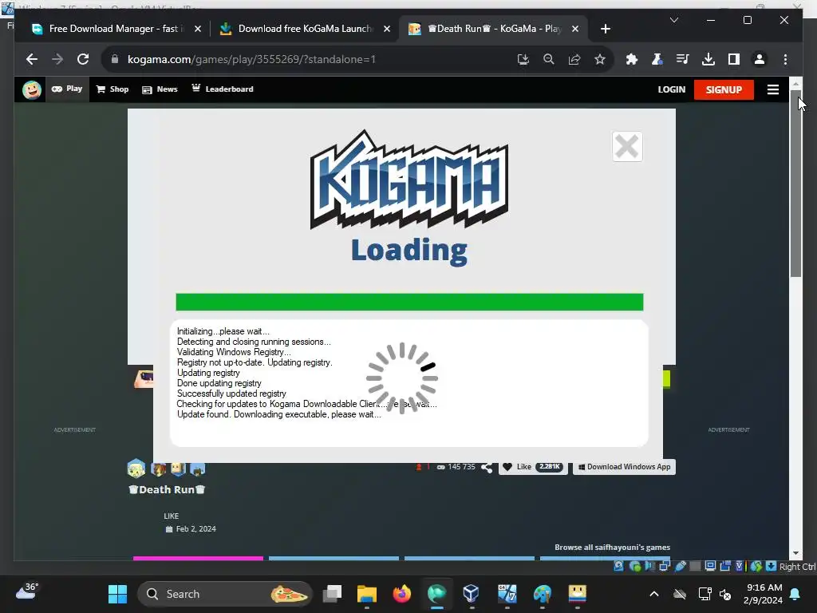Share the Death Run game
817x613 pixels.
click(487, 467)
